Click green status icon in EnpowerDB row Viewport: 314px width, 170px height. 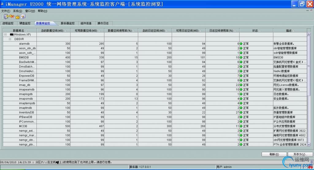coord(241,76)
